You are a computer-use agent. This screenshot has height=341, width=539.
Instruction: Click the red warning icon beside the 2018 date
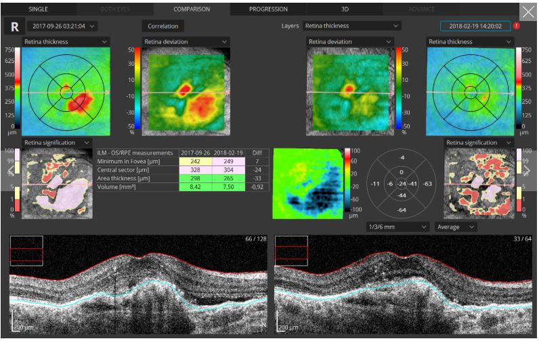click(517, 26)
